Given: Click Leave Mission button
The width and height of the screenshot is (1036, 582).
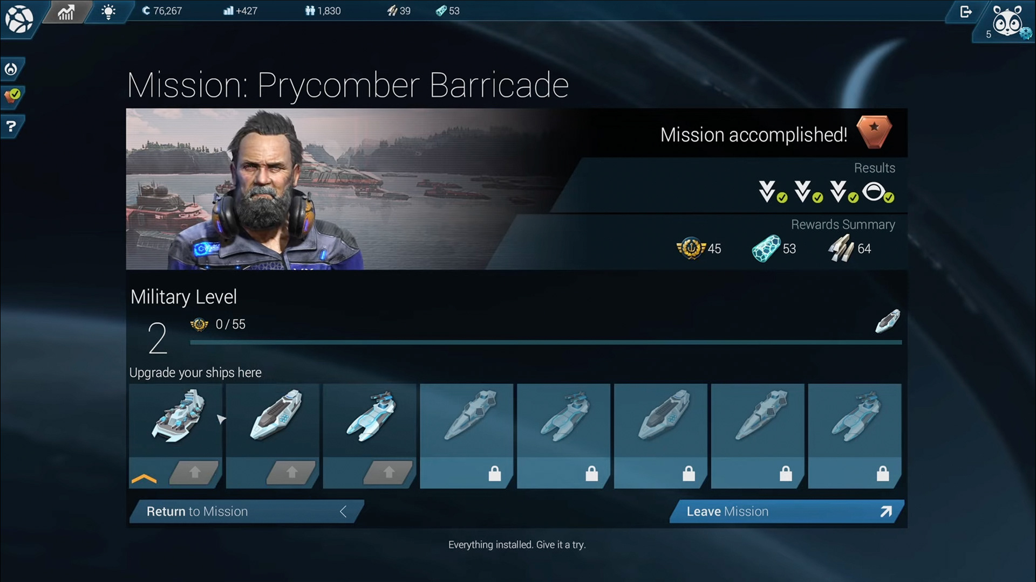Looking at the screenshot, I should (x=787, y=511).
